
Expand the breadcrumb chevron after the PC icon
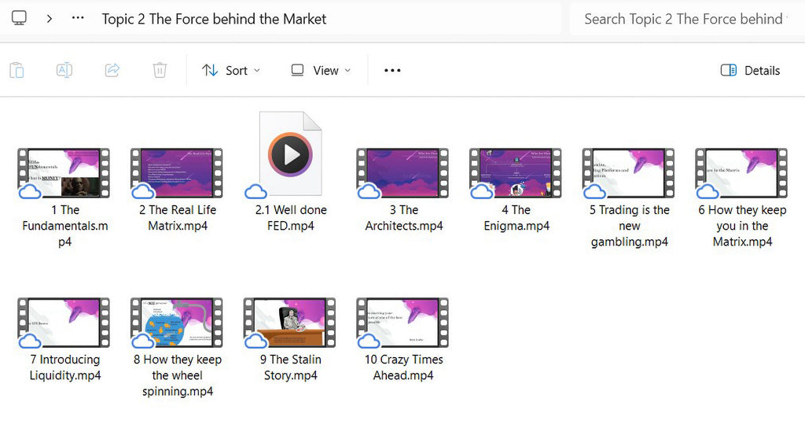[50, 19]
